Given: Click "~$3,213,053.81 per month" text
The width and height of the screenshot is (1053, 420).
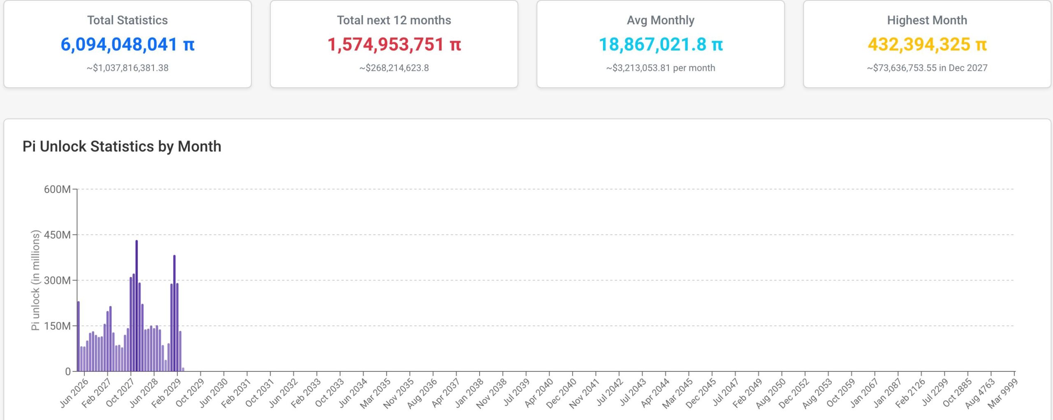Looking at the screenshot, I should tap(661, 68).
